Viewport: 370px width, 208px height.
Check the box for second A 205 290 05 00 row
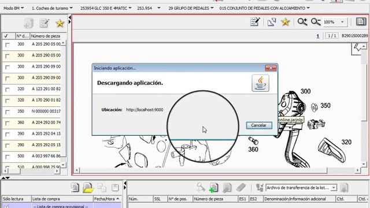coord(8,56)
